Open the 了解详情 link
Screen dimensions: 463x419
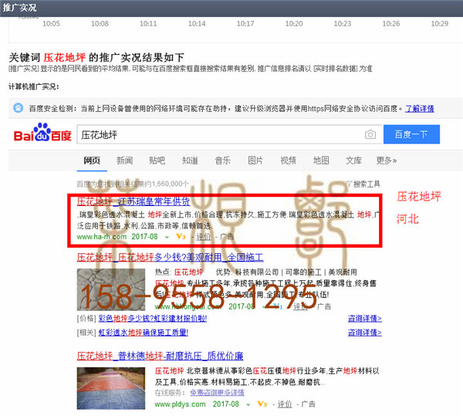(420, 109)
